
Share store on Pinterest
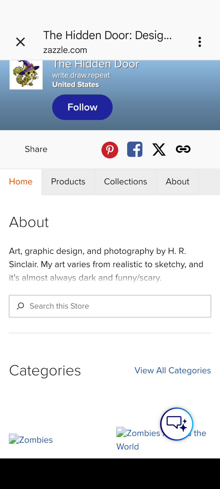pos(110,150)
